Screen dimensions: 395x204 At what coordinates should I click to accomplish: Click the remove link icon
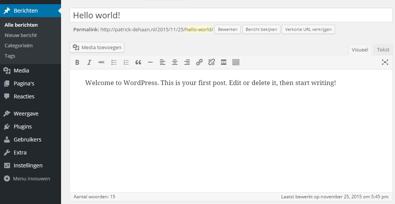211,63
